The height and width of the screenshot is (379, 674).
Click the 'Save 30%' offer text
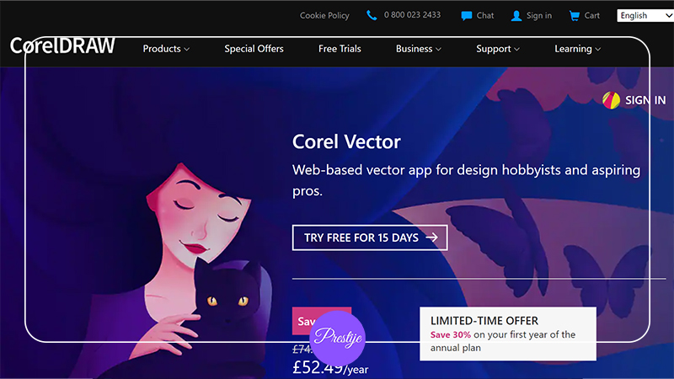451,334
